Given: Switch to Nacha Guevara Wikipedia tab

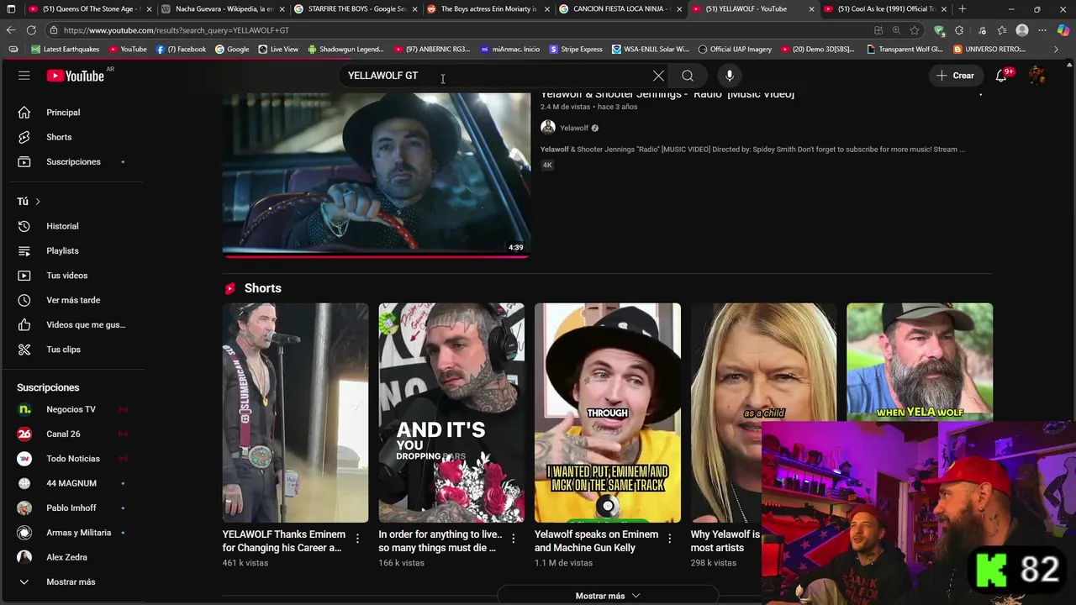Looking at the screenshot, I should pos(222,9).
